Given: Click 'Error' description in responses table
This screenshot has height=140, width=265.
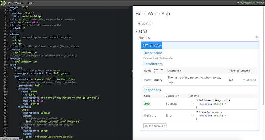Looking at the screenshot, I should pyautogui.click(x=169, y=116).
